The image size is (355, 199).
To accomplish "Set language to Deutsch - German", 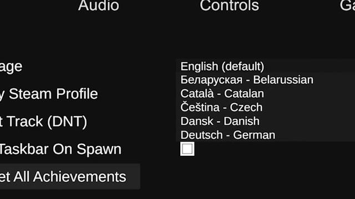I will pos(265,135).
